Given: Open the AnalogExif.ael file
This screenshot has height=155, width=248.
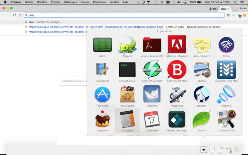Looking at the screenshot, I should 127,69.
